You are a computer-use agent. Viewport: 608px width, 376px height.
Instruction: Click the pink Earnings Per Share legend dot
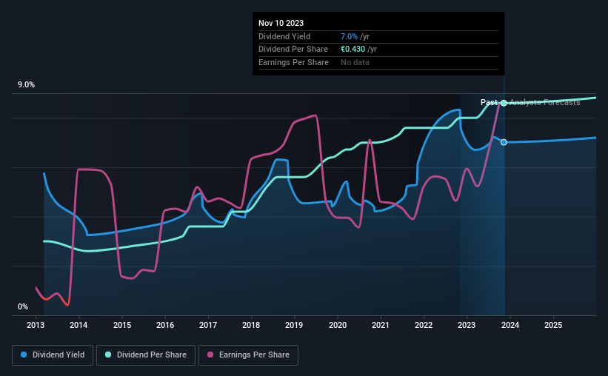pyautogui.click(x=210, y=355)
